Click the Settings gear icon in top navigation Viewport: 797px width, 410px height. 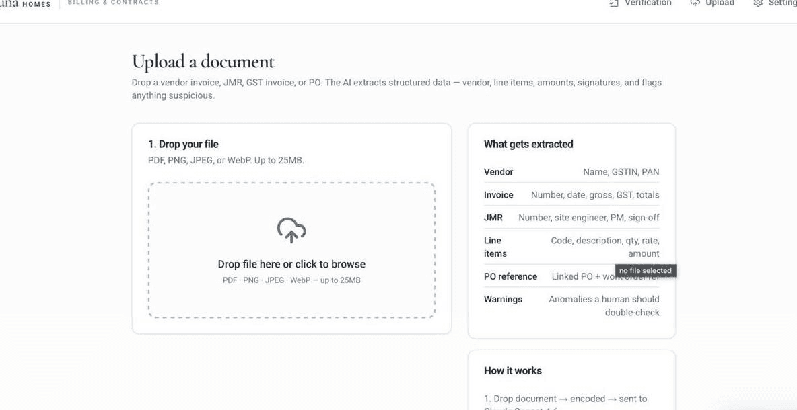pyautogui.click(x=759, y=3)
